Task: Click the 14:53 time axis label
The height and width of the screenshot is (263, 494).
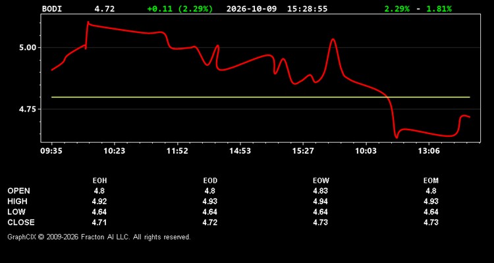Action: coord(240,151)
